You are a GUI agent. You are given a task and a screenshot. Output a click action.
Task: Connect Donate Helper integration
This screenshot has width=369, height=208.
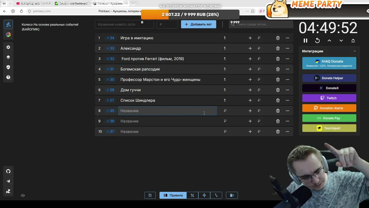329,78
